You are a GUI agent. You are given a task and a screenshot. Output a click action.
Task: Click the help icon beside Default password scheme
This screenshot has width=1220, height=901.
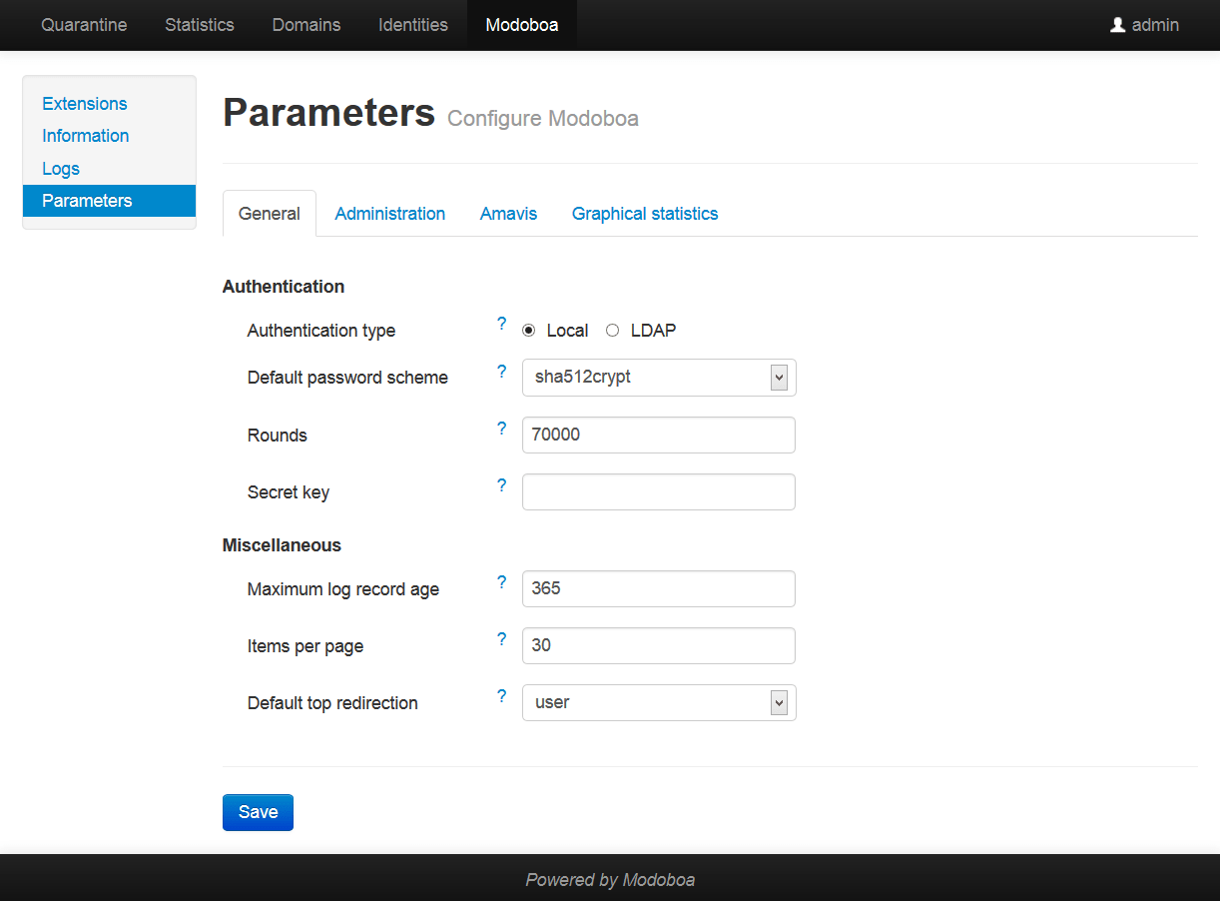501,372
